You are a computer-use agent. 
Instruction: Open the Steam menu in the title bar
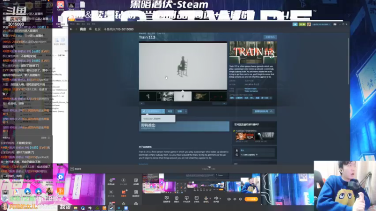[x=72, y=24]
